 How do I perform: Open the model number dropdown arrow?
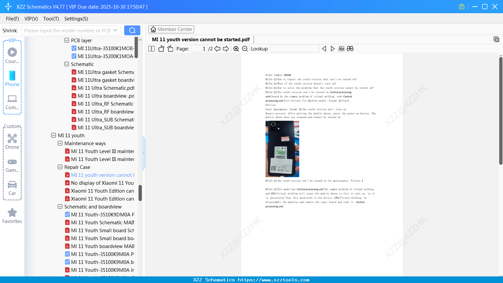115,30
